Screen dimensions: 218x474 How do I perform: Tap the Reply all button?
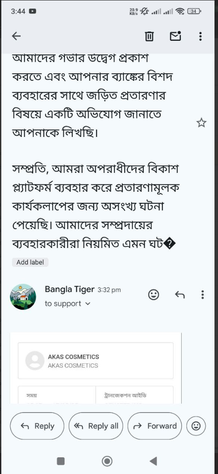click(96, 426)
